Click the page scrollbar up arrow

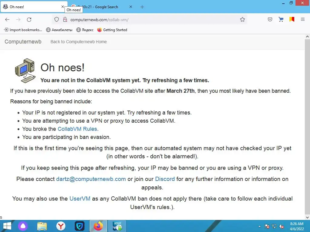click(307, 37)
